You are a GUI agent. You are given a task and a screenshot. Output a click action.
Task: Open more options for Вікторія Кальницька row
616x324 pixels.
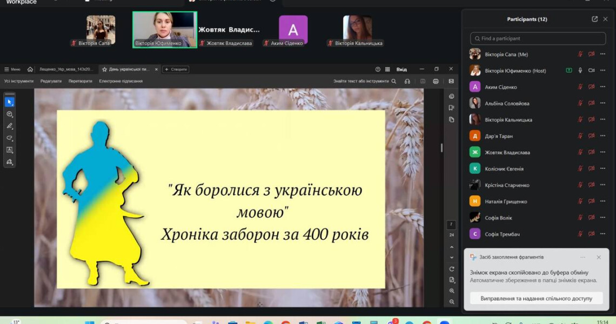602,119
